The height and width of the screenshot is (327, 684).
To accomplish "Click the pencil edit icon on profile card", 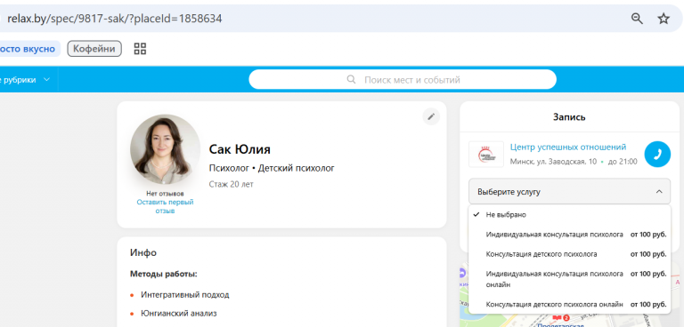I will (431, 116).
